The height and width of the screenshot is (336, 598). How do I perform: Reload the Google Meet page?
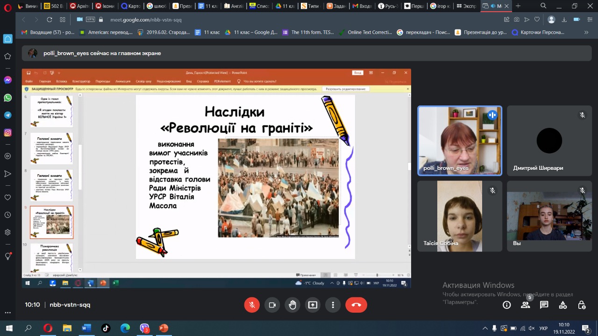[50, 20]
